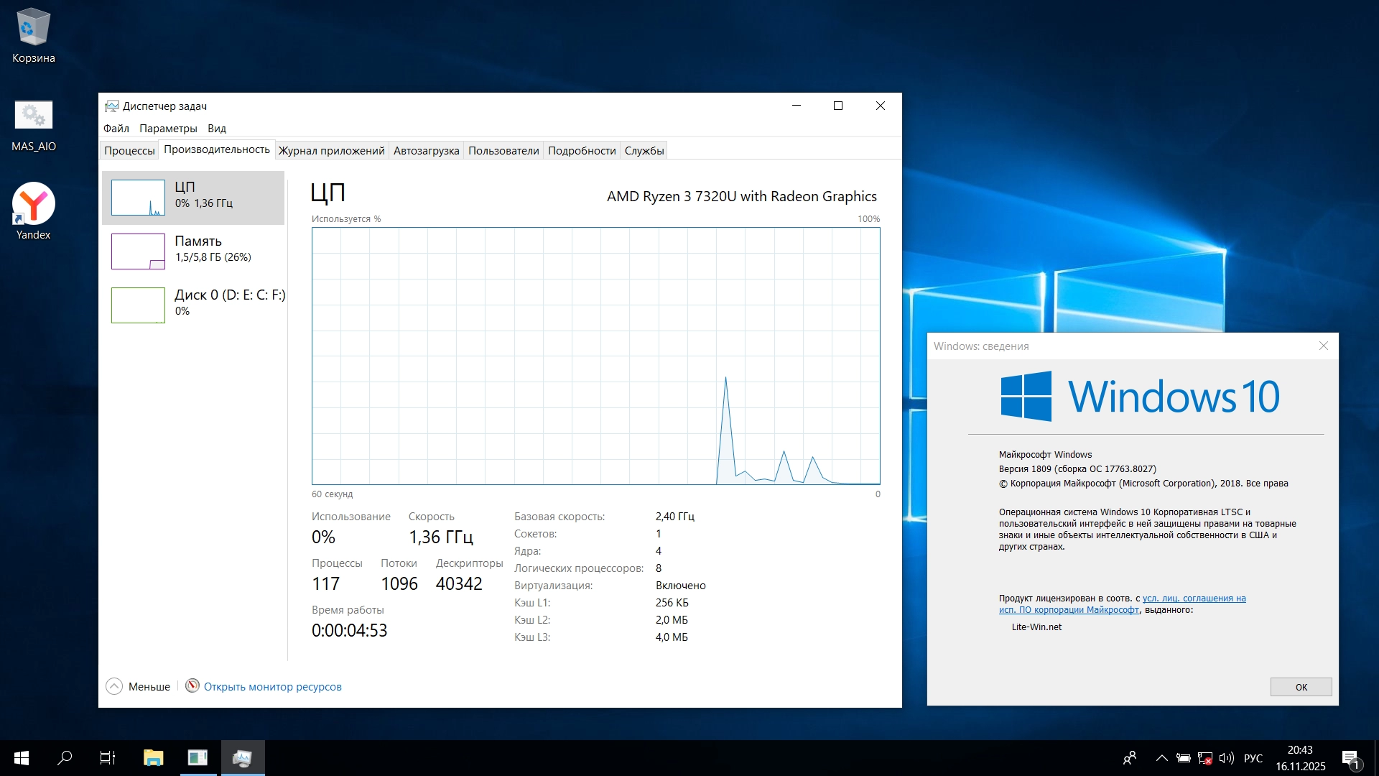
Task: Switch to the Автозагрузка tab
Action: point(426,151)
